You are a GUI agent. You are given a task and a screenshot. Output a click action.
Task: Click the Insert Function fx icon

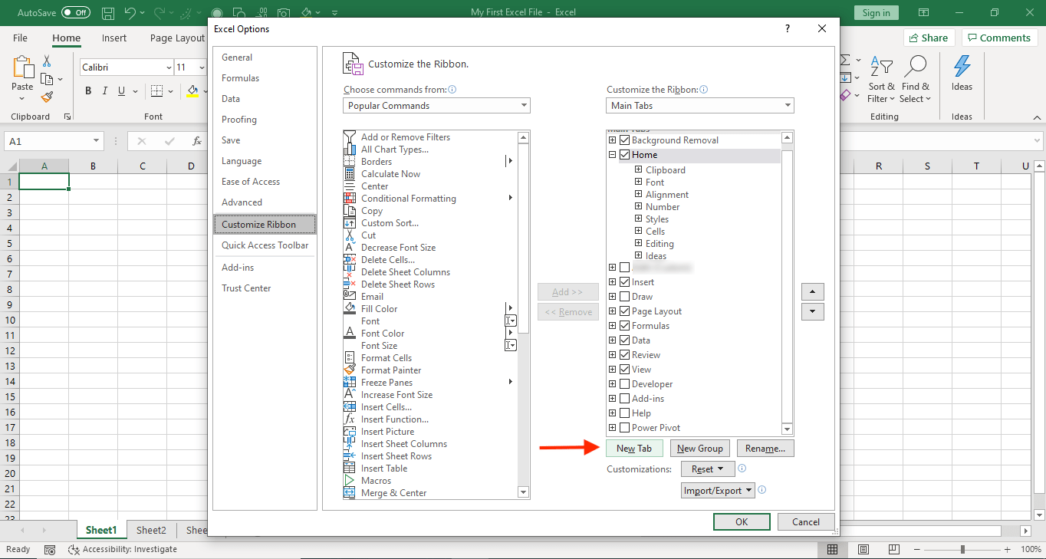(x=197, y=141)
